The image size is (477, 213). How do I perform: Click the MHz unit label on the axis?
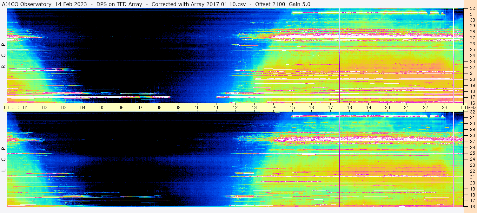coord(472,107)
